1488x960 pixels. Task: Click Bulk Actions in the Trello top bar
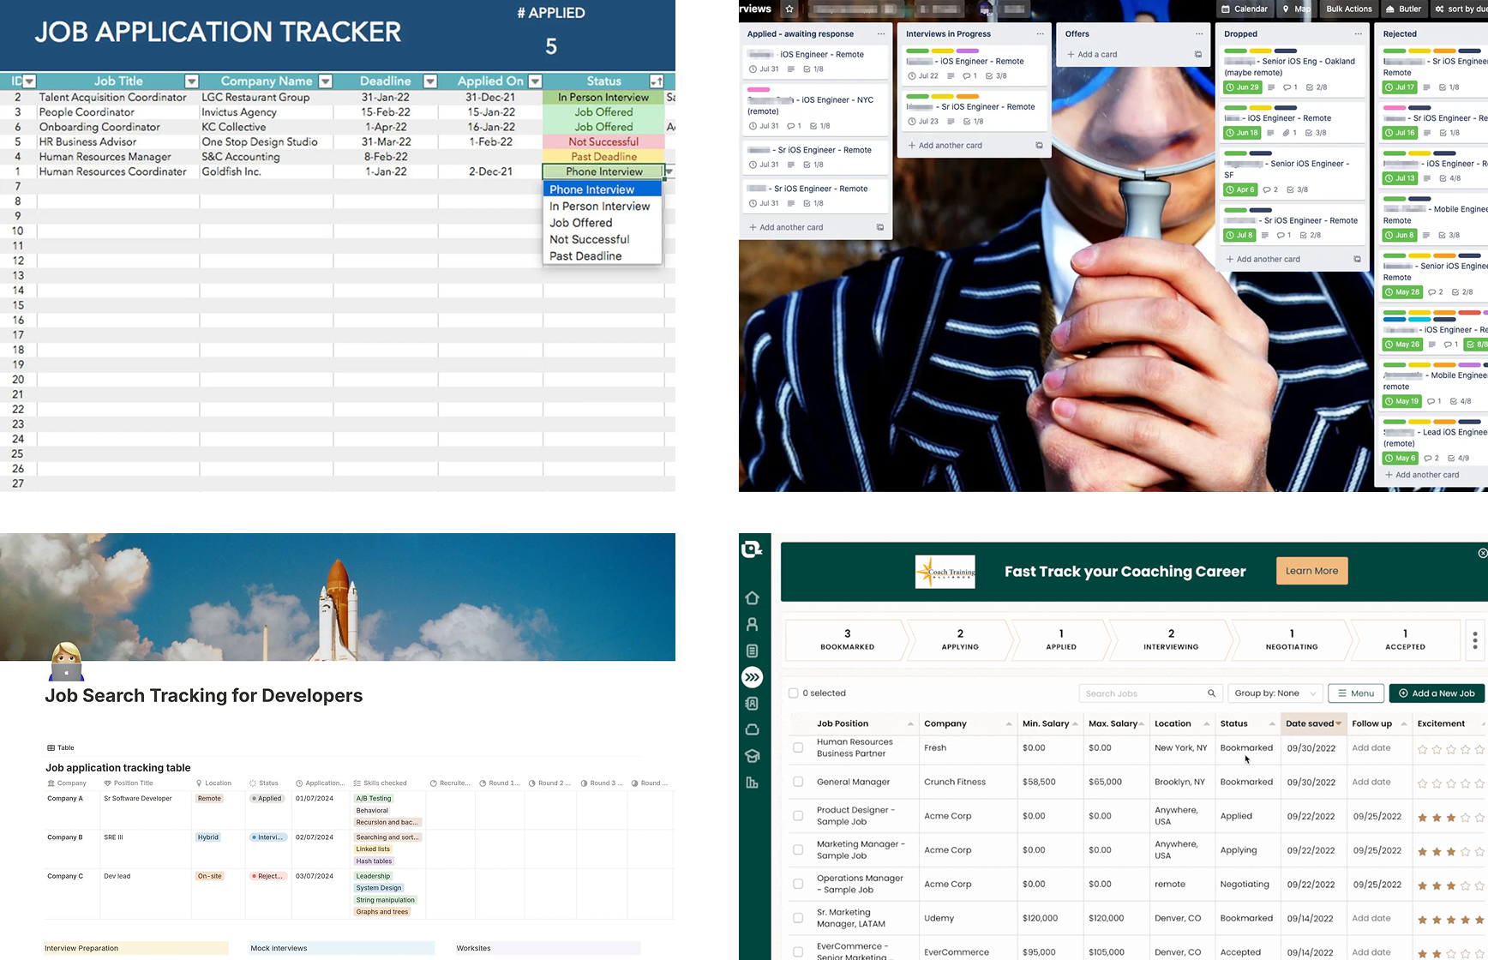[x=1348, y=9]
